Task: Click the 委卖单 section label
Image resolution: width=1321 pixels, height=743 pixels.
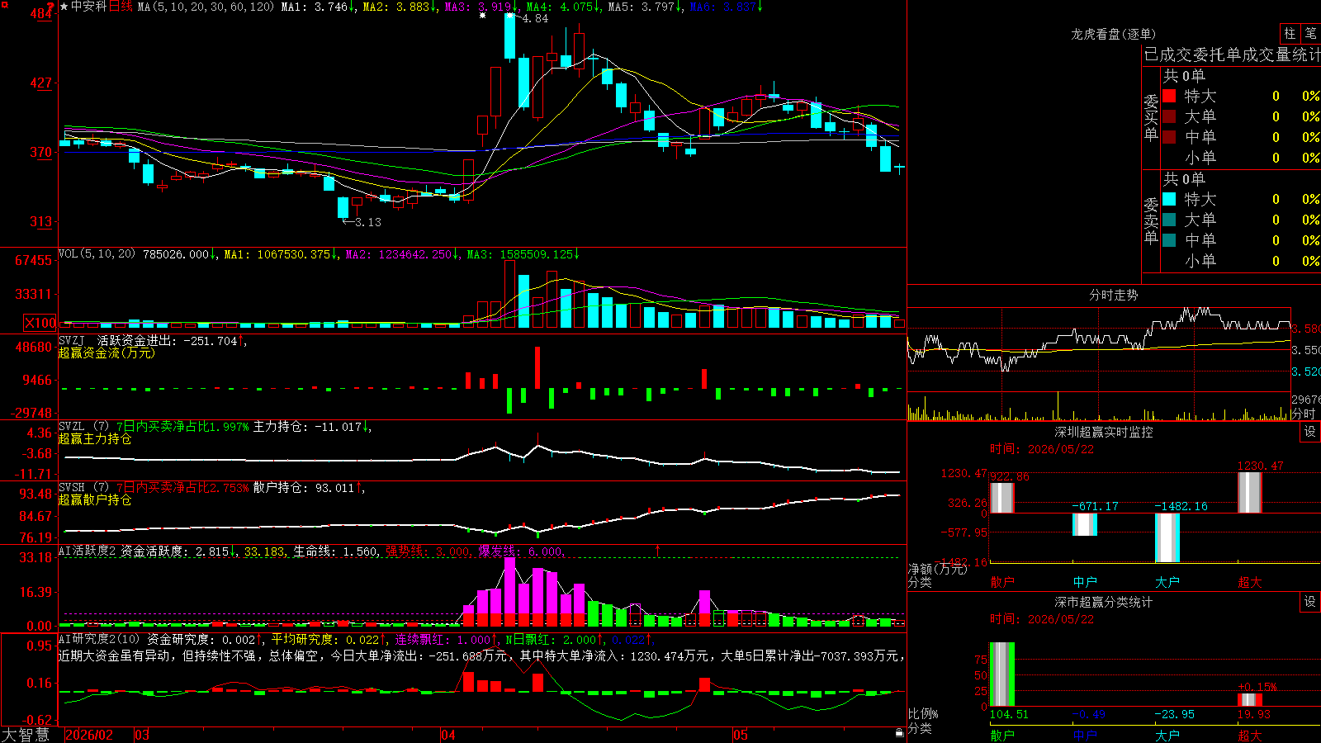Action: click(x=1151, y=220)
